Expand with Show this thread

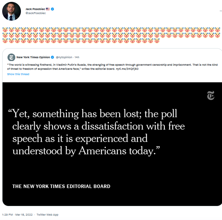click(x=18, y=74)
